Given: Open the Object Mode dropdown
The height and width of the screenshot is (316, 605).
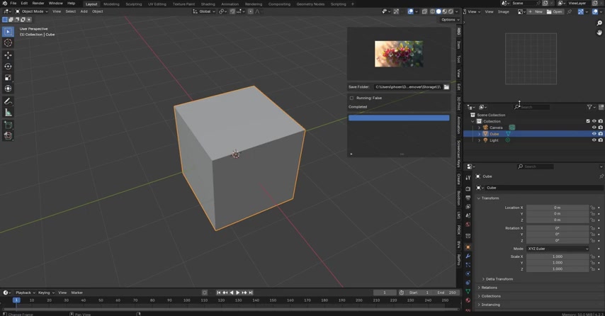Looking at the screenshot, I should (32, 11).
